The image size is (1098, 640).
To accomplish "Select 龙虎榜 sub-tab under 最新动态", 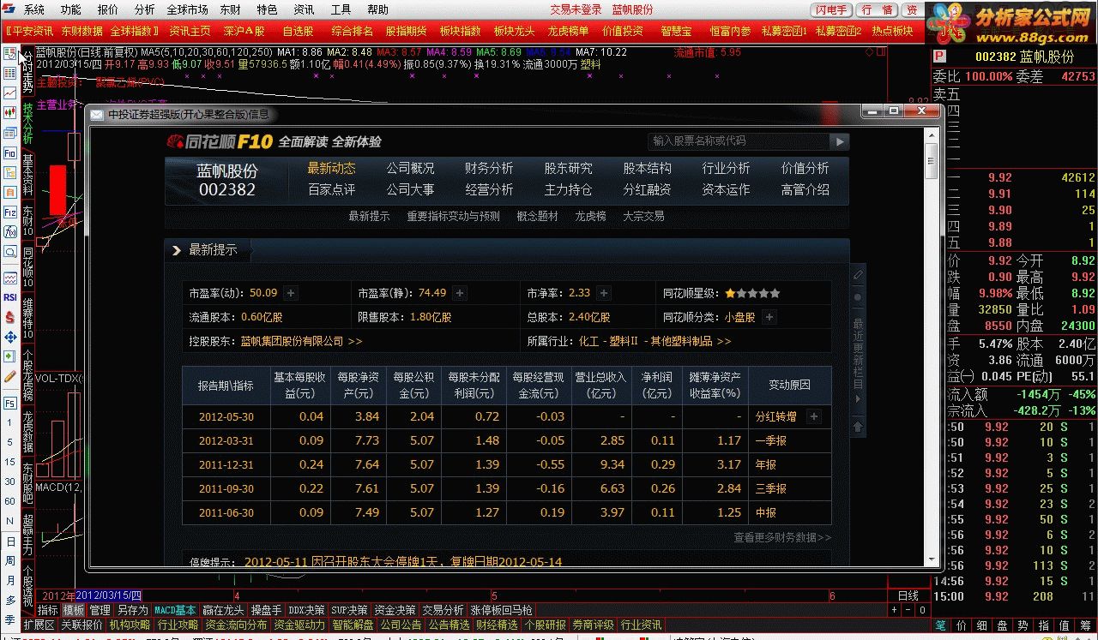I will point(590,217).
